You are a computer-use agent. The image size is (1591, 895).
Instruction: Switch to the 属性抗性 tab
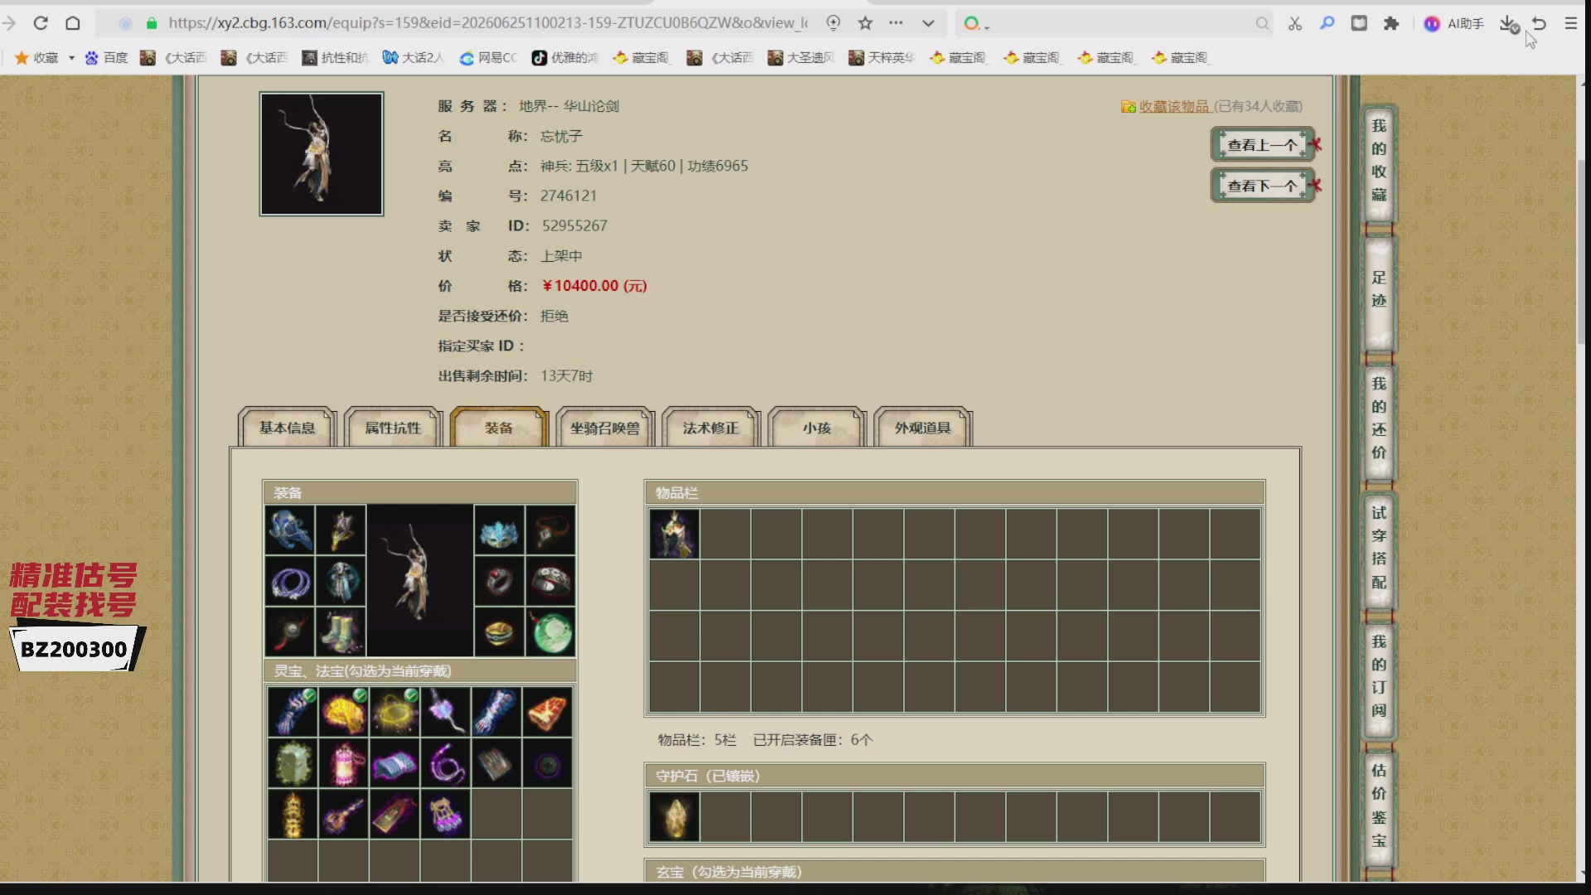(393, 428)
